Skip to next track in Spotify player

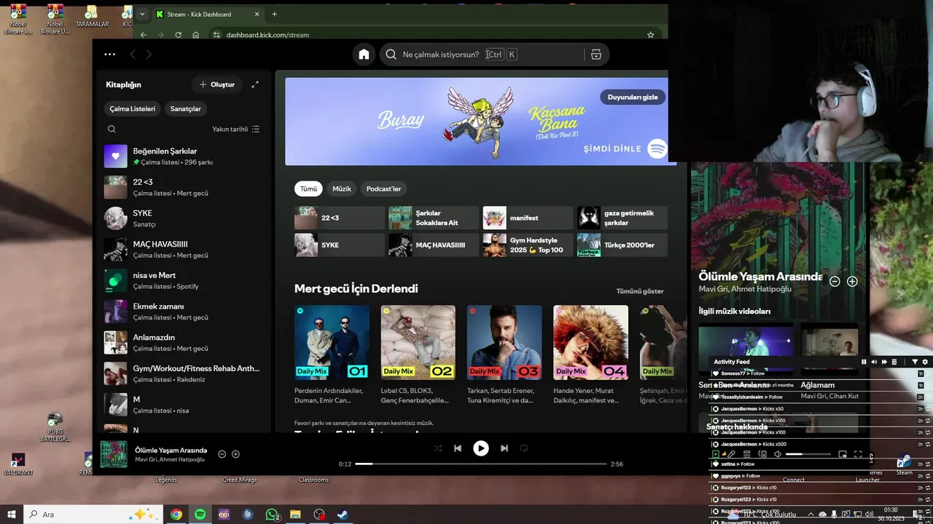tap(504, 448)
